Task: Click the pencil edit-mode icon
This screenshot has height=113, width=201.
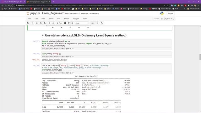Action: (162, 19)
